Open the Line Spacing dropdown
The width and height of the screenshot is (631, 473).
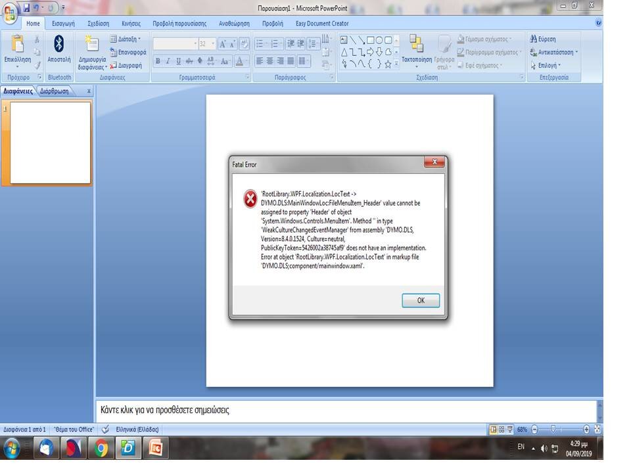pos(314,43)
